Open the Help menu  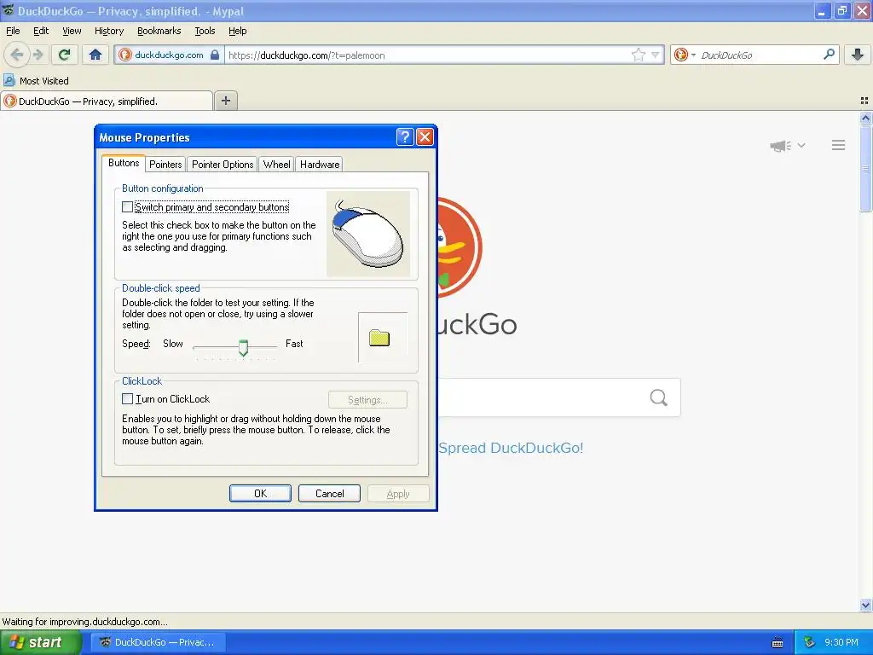pos(237,32)
